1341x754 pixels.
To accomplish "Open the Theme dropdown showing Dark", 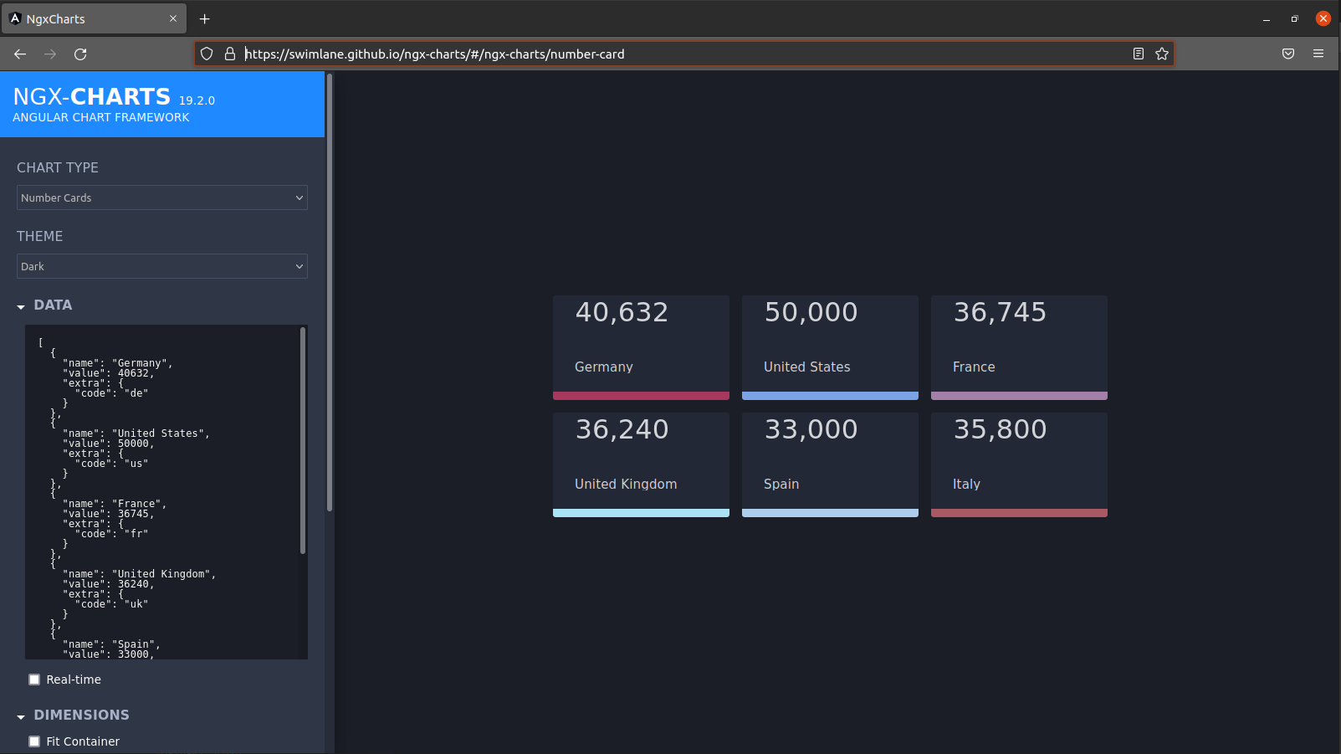I will tap(161, 266).
